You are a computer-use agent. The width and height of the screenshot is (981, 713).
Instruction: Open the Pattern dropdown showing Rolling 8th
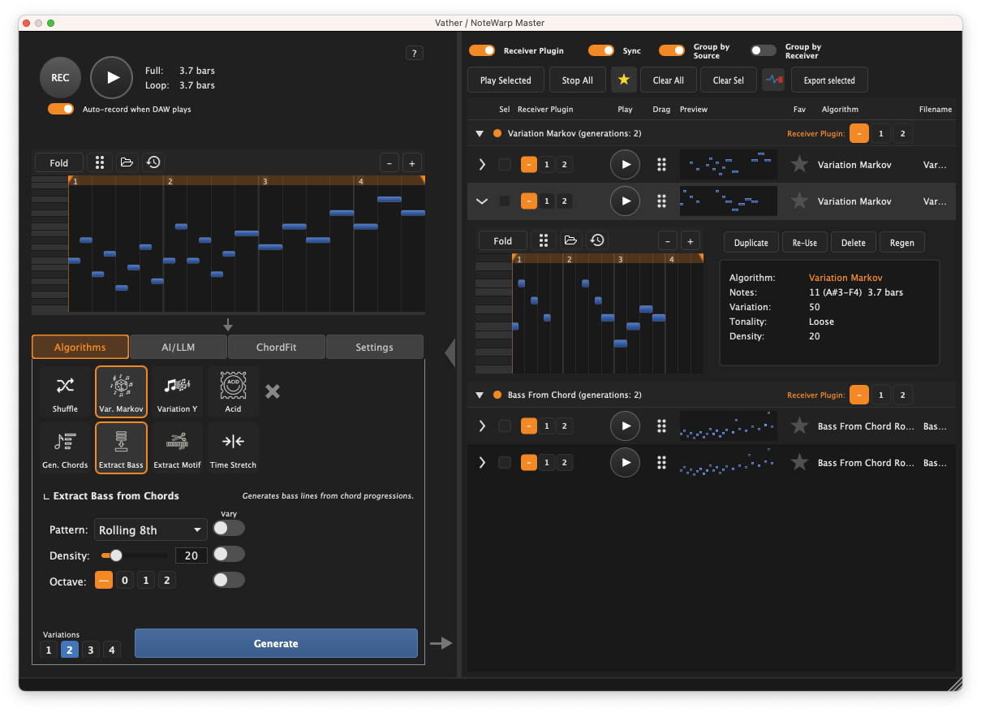tap(150, 529)
